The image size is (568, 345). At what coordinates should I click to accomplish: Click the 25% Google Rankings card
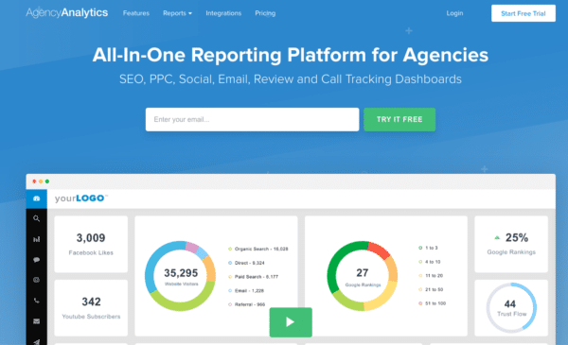(511, 244)
